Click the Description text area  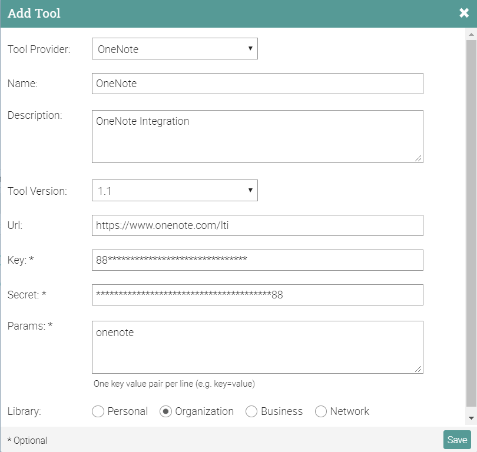pos(257,137)
